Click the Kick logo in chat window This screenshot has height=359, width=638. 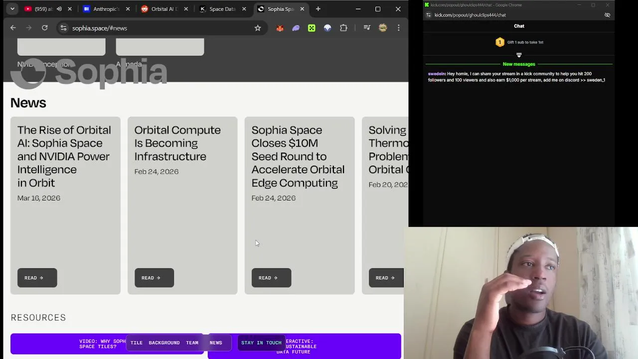[427, 5]
